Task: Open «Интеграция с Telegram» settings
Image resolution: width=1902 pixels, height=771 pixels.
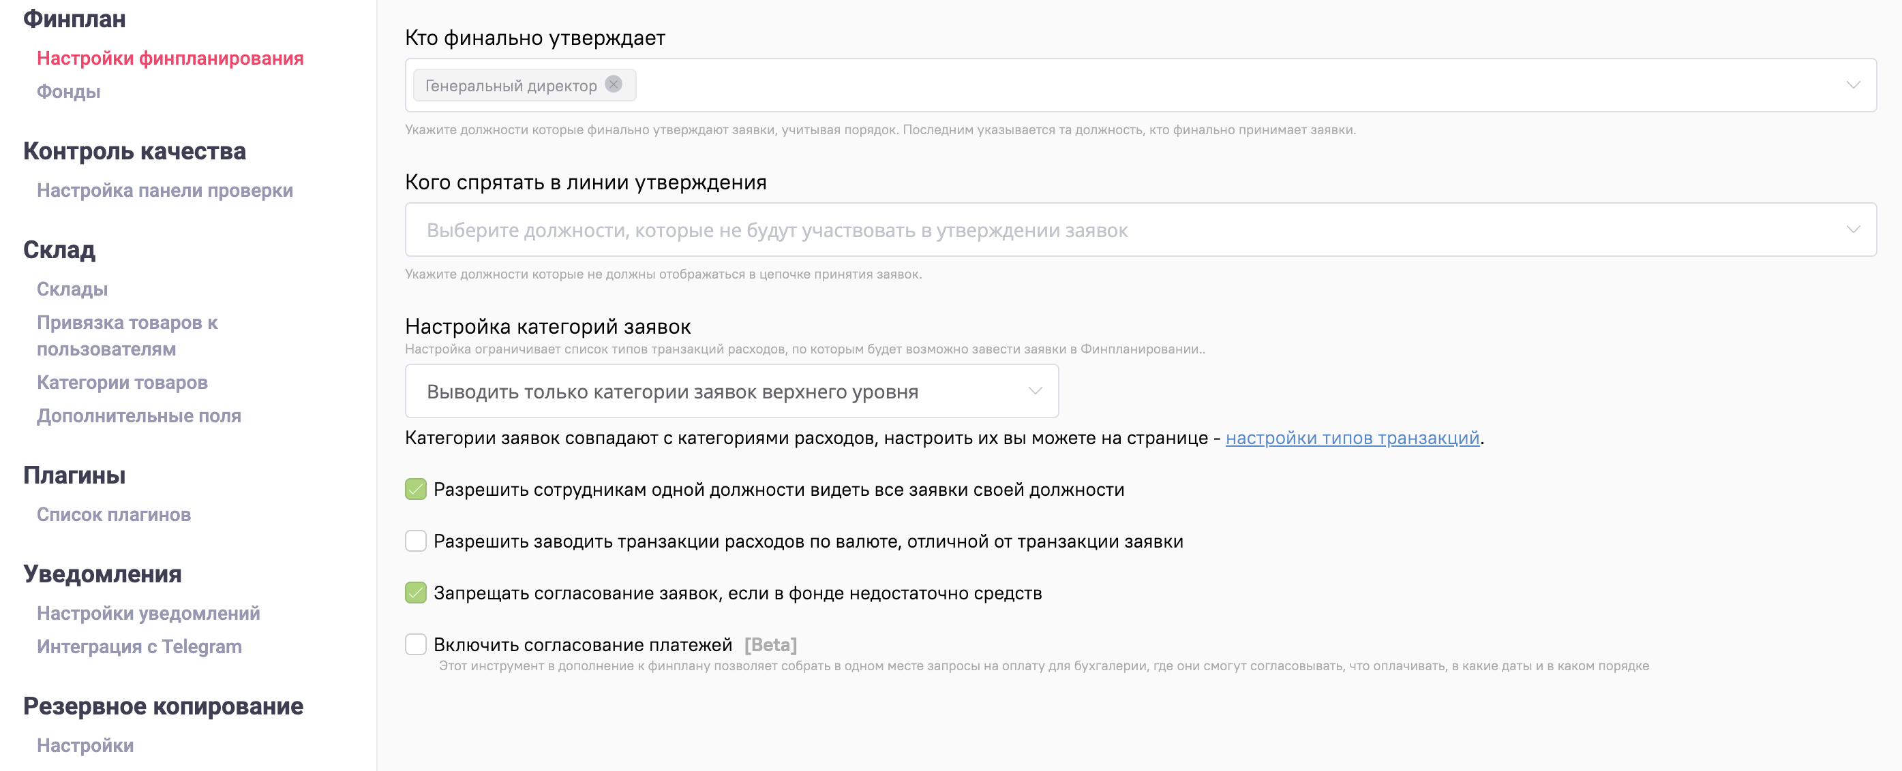Action: pos(139,646)
